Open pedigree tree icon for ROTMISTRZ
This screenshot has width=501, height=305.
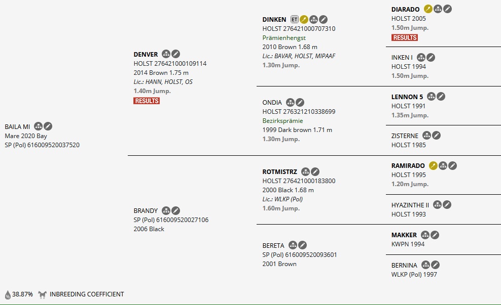point(305,172)
